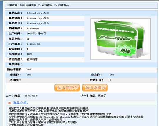Click description line mentioning [KS_Charge] tag
Screen dimensions: 159x126
pyautogui.click(x=76, y=117)
